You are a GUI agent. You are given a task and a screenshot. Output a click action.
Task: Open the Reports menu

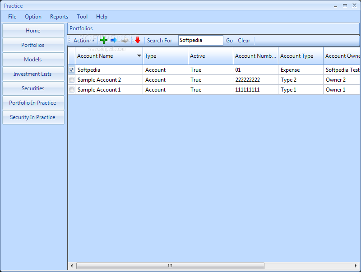click(x=59, y=17)
